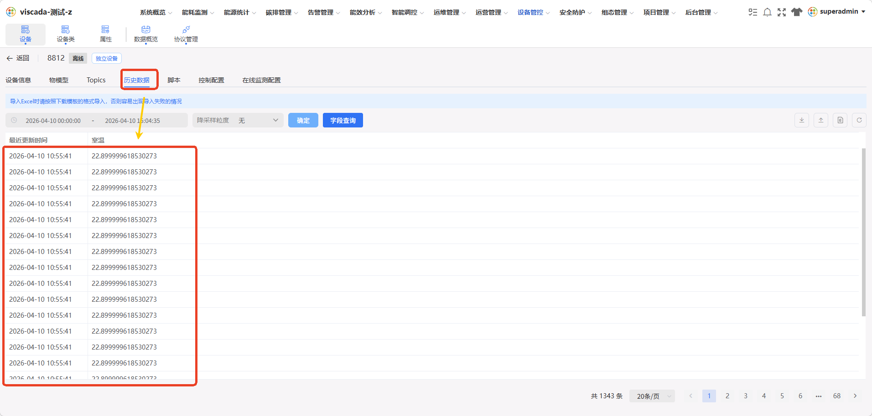Viewport: 872px width, 416px height.
Task: Open the 数据概览 data overview icon
Action: click(x=146, y=30)
